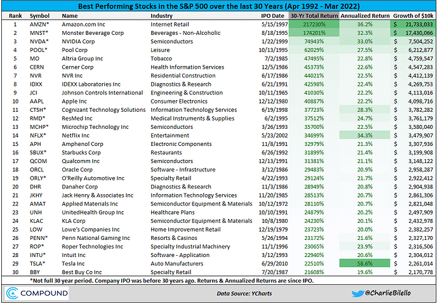Click Monster Beverage Corp name
The image size is (438, 304).
[x=93, y=33]
